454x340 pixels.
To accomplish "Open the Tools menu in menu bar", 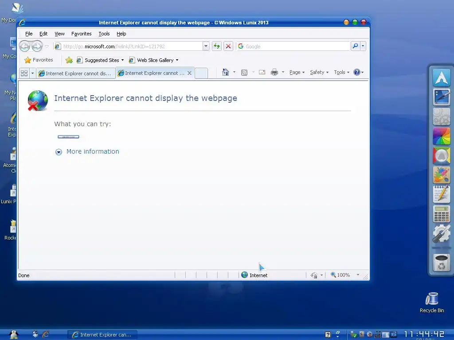I will pyautogui.click(x=104, y=34).
